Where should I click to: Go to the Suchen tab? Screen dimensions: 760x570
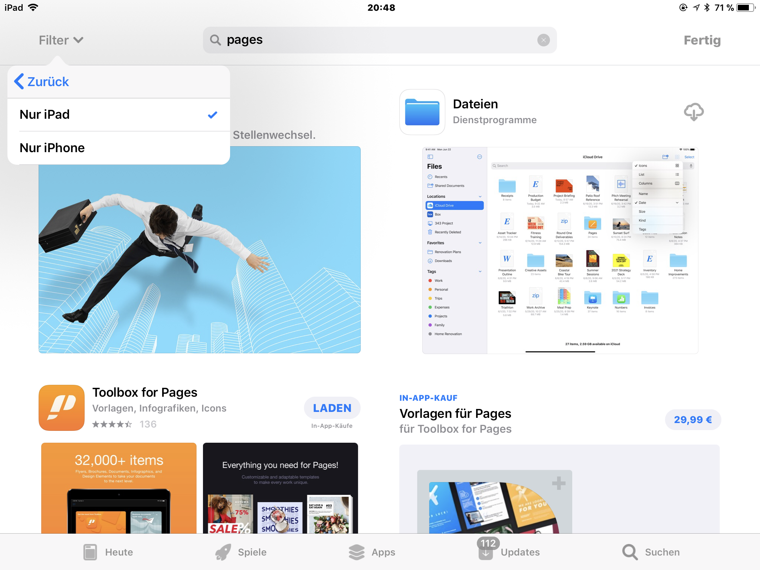[651, 552]
